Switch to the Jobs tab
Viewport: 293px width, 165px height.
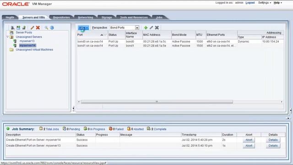[159, 17]
